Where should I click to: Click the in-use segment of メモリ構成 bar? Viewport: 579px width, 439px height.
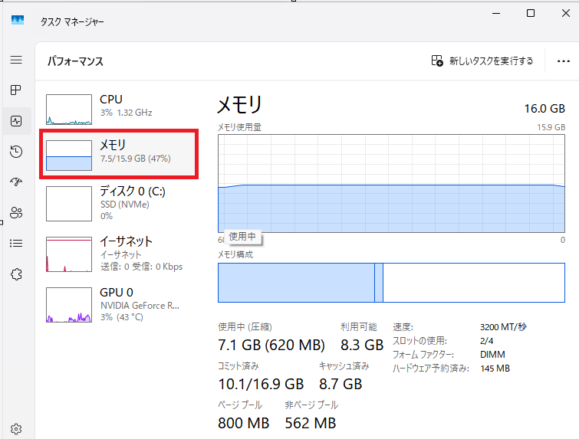(296, 283)
